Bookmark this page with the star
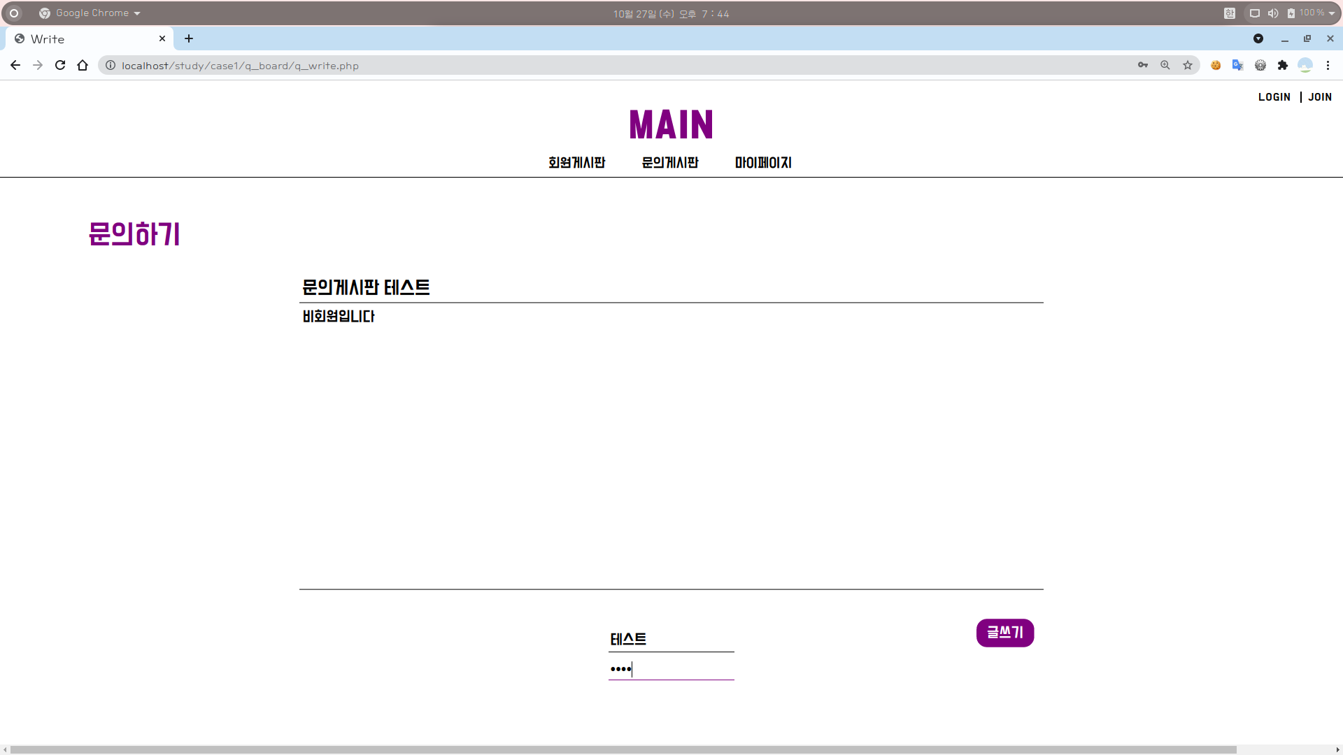This screenshot has width=1343, height=755. tap(1188, 65)
